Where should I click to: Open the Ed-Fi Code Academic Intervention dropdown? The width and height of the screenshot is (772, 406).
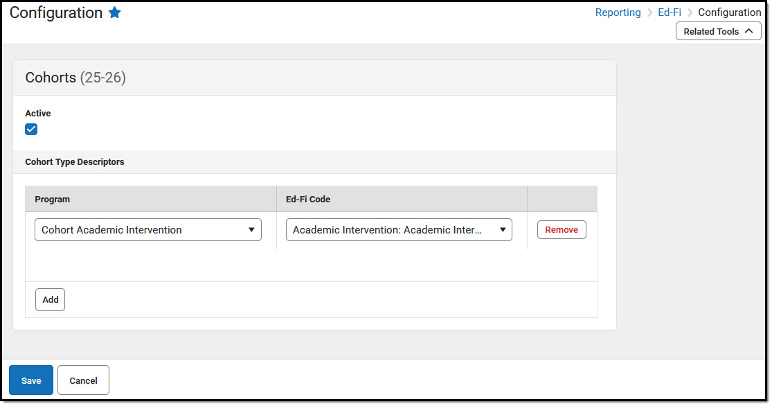coord(399,229)
